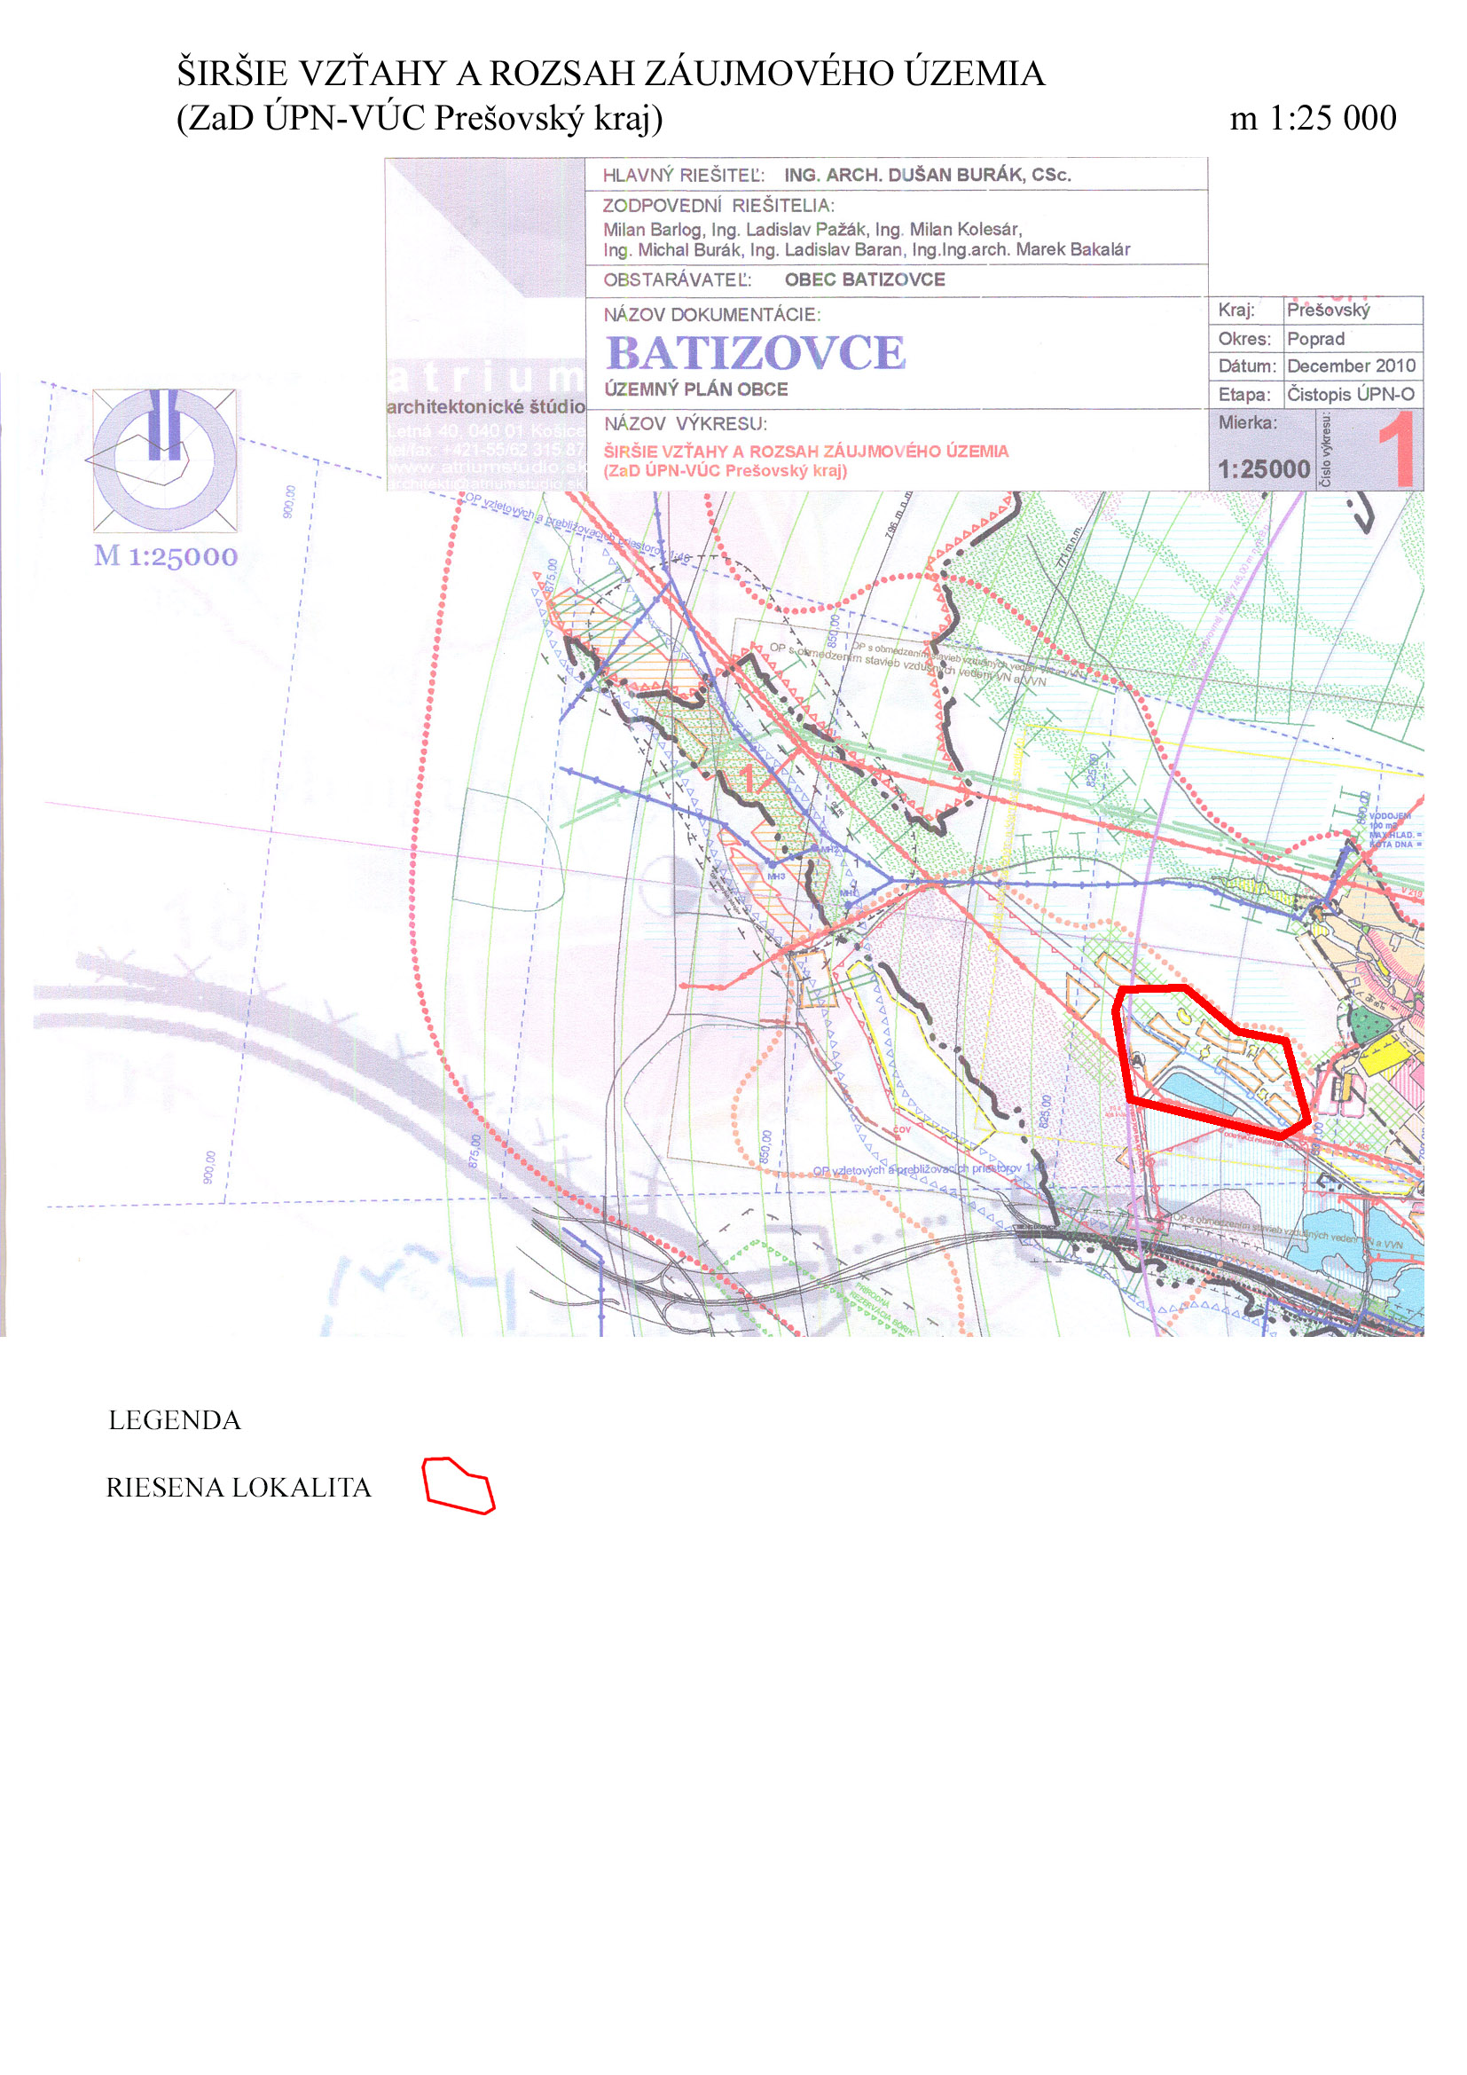Click the 'Čistopis ÚPN-O' Etapa cell
This screenshot has width=1467, height=2075.
click(x=1352, y=394)
